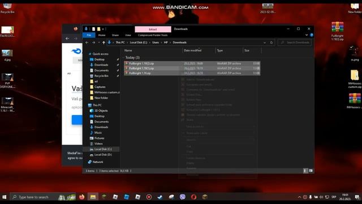Viewport: 362px width, 204px height.
Task: Select Fullbright 1.19(3).zip desktop icon
Action: (x=337, y=31)
